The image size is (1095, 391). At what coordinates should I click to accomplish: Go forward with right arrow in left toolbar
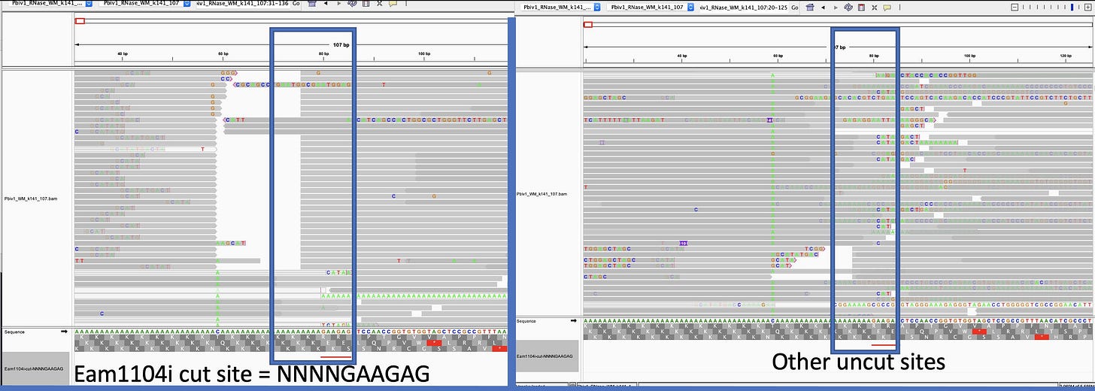coord(338,4)
